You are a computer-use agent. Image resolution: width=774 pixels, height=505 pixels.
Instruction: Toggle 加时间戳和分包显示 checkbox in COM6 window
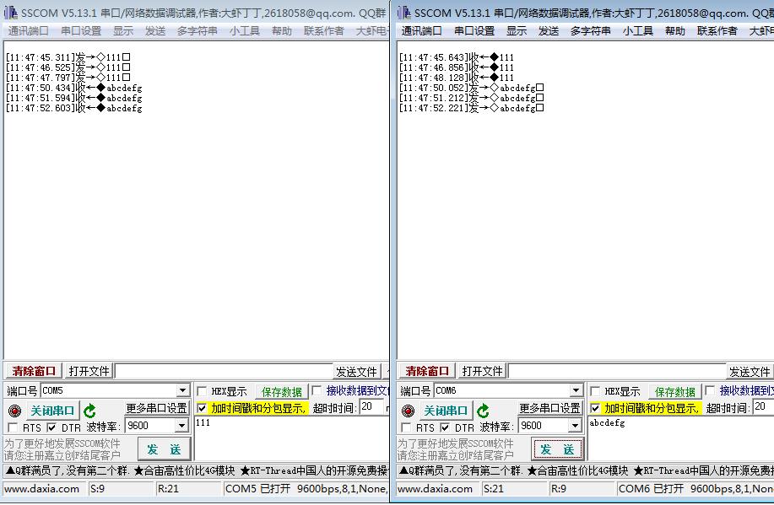point(595,408)
